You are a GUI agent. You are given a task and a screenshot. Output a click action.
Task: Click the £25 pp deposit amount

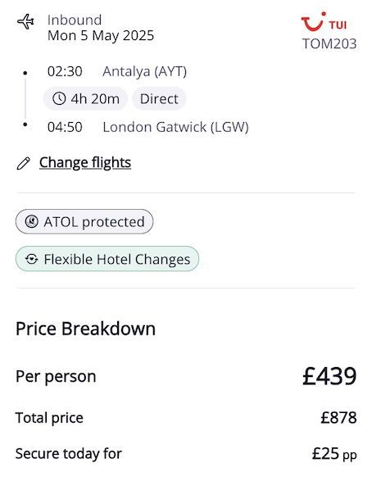pos(334,454)
